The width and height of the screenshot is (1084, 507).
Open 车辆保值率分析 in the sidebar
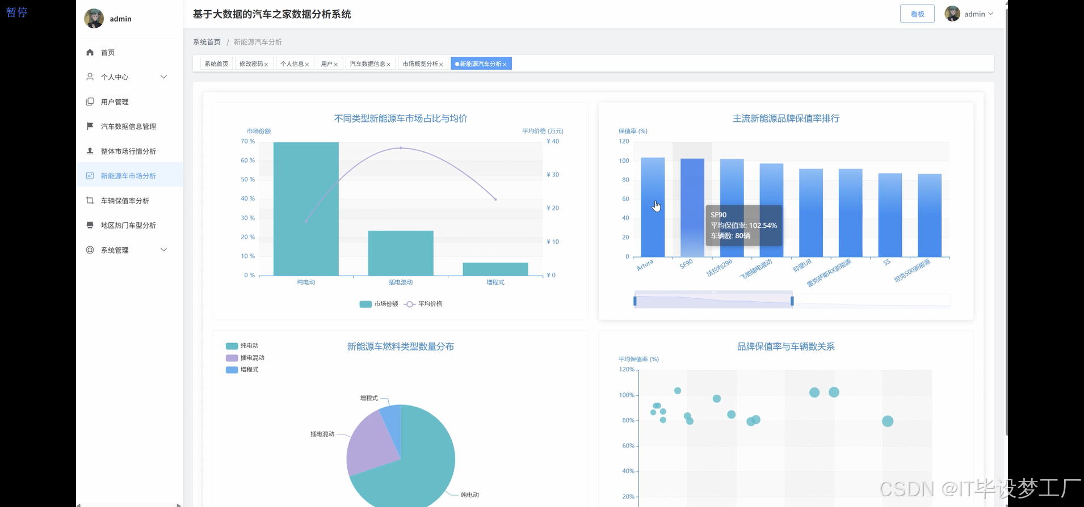click(x=129, y=200)
